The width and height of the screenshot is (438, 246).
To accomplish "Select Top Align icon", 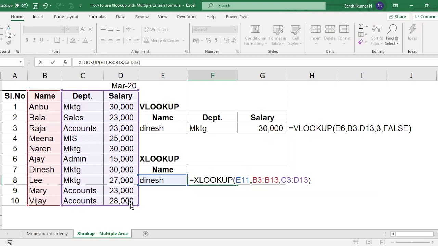I will [103, 30].
